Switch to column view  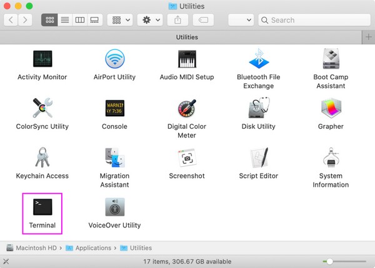[x=80, y=20]
